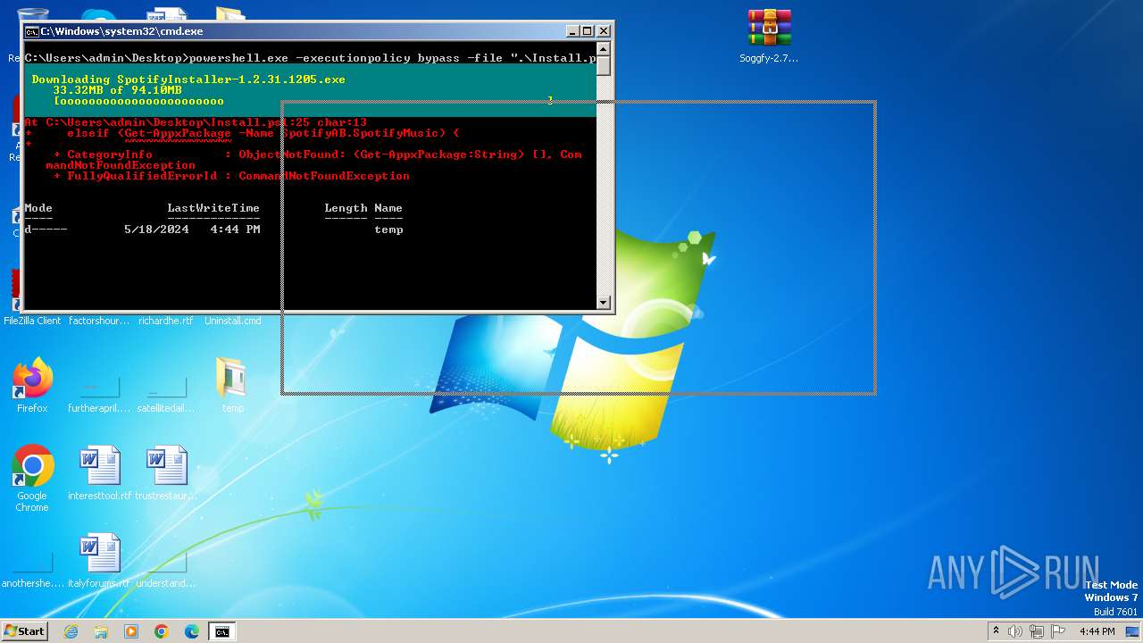
Task: Open Windows Explorer from taskbar
Action: 101,631
